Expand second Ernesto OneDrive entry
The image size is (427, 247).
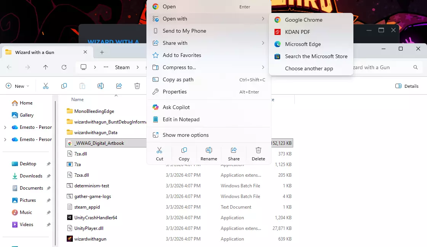[5, 139]
